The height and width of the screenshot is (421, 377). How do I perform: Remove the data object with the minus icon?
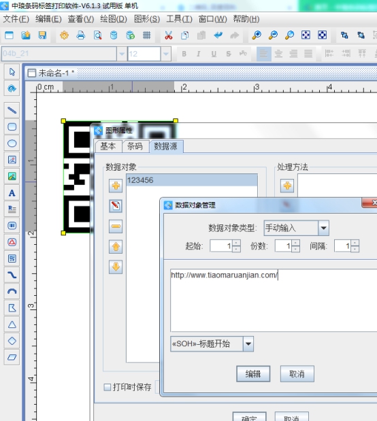tap(116, 226)
